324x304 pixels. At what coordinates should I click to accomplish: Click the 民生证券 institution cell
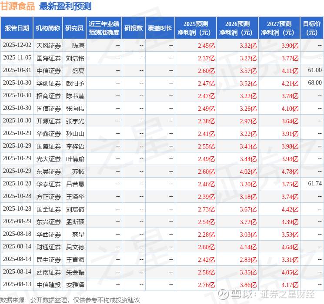click(x=49, y=260)
